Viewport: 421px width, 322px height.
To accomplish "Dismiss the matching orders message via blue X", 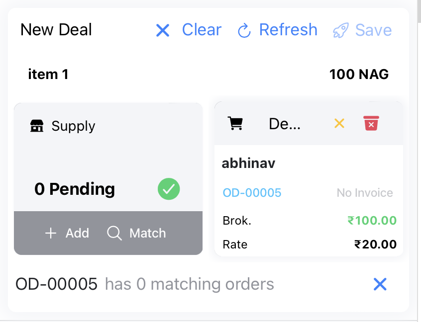I will pos(380,284).
